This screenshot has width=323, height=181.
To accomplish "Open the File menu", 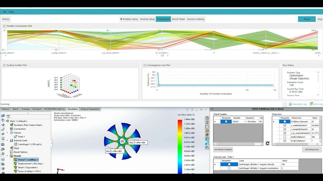I will point(5,12).
